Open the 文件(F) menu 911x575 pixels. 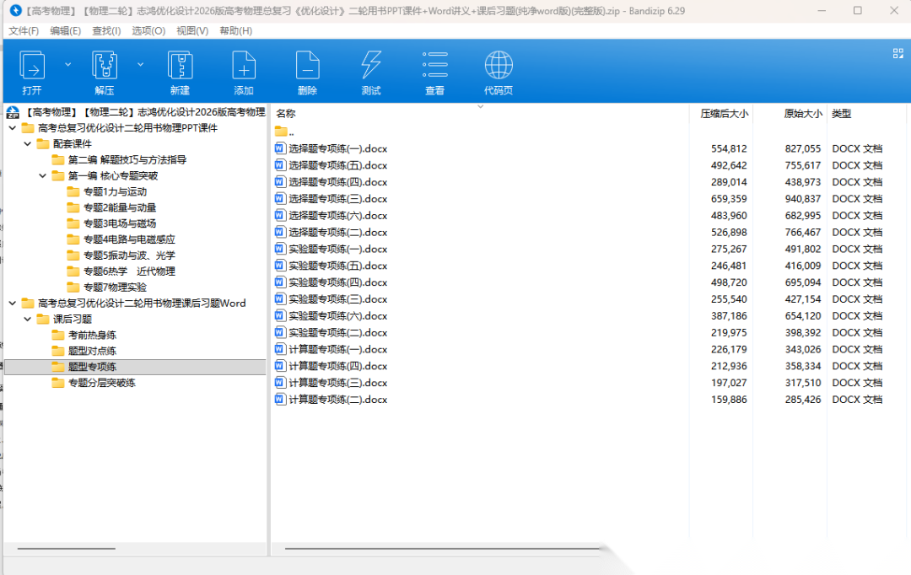[x=24, y=30]
